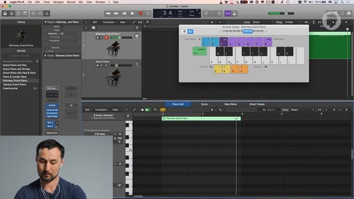Viewport: 354px width, 199px height.
Task: Open the Navigate menu in menu bar
Action: click(58, 2)
